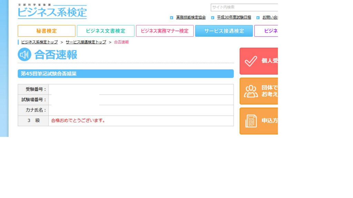Open the 実務技能検定協会 link
The width and height of the screenshot is (353, 198).
pos(191,17)
